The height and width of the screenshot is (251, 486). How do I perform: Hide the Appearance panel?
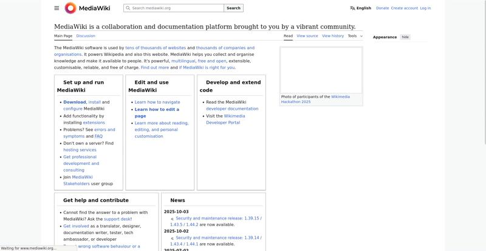coord(405,37)
